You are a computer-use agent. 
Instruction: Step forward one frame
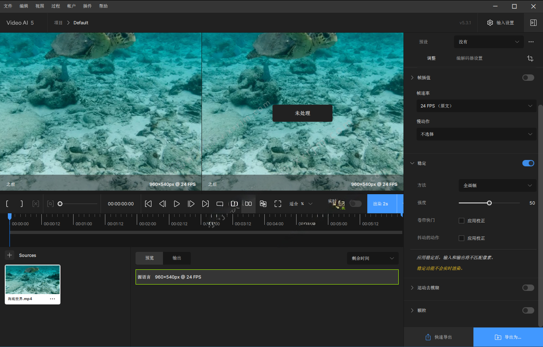point(191,204)
